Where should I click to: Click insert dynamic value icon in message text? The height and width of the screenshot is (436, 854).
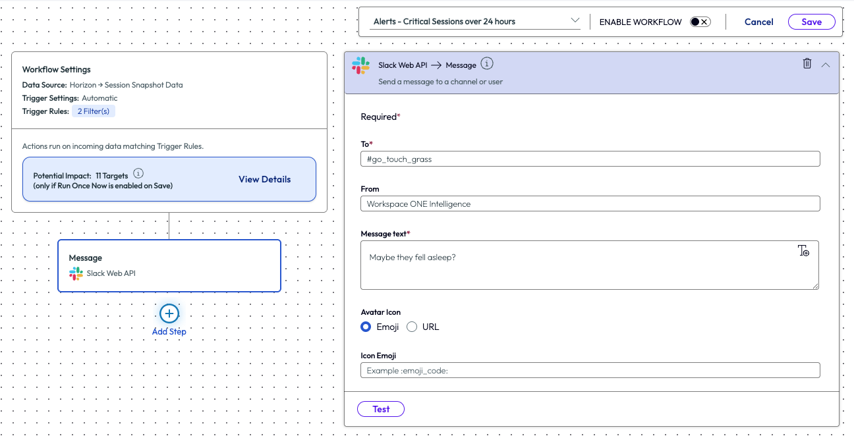point(803,251)
